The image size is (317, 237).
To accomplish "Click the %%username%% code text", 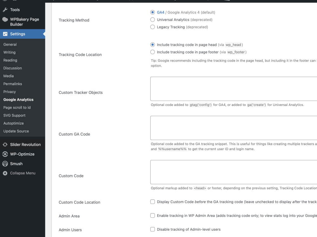I will (x=172, y=149).
